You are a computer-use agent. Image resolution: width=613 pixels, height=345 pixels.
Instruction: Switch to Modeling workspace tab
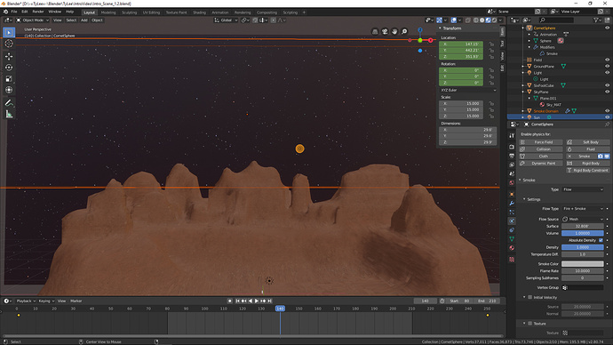pos(108,12)
